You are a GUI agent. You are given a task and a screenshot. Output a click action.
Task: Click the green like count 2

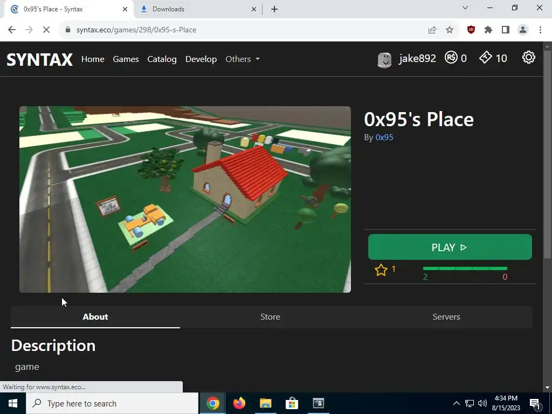(x=425, y=277)
